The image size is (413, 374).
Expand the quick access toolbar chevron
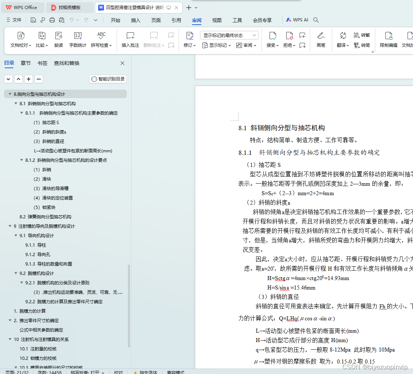click(x=96, y=20)
